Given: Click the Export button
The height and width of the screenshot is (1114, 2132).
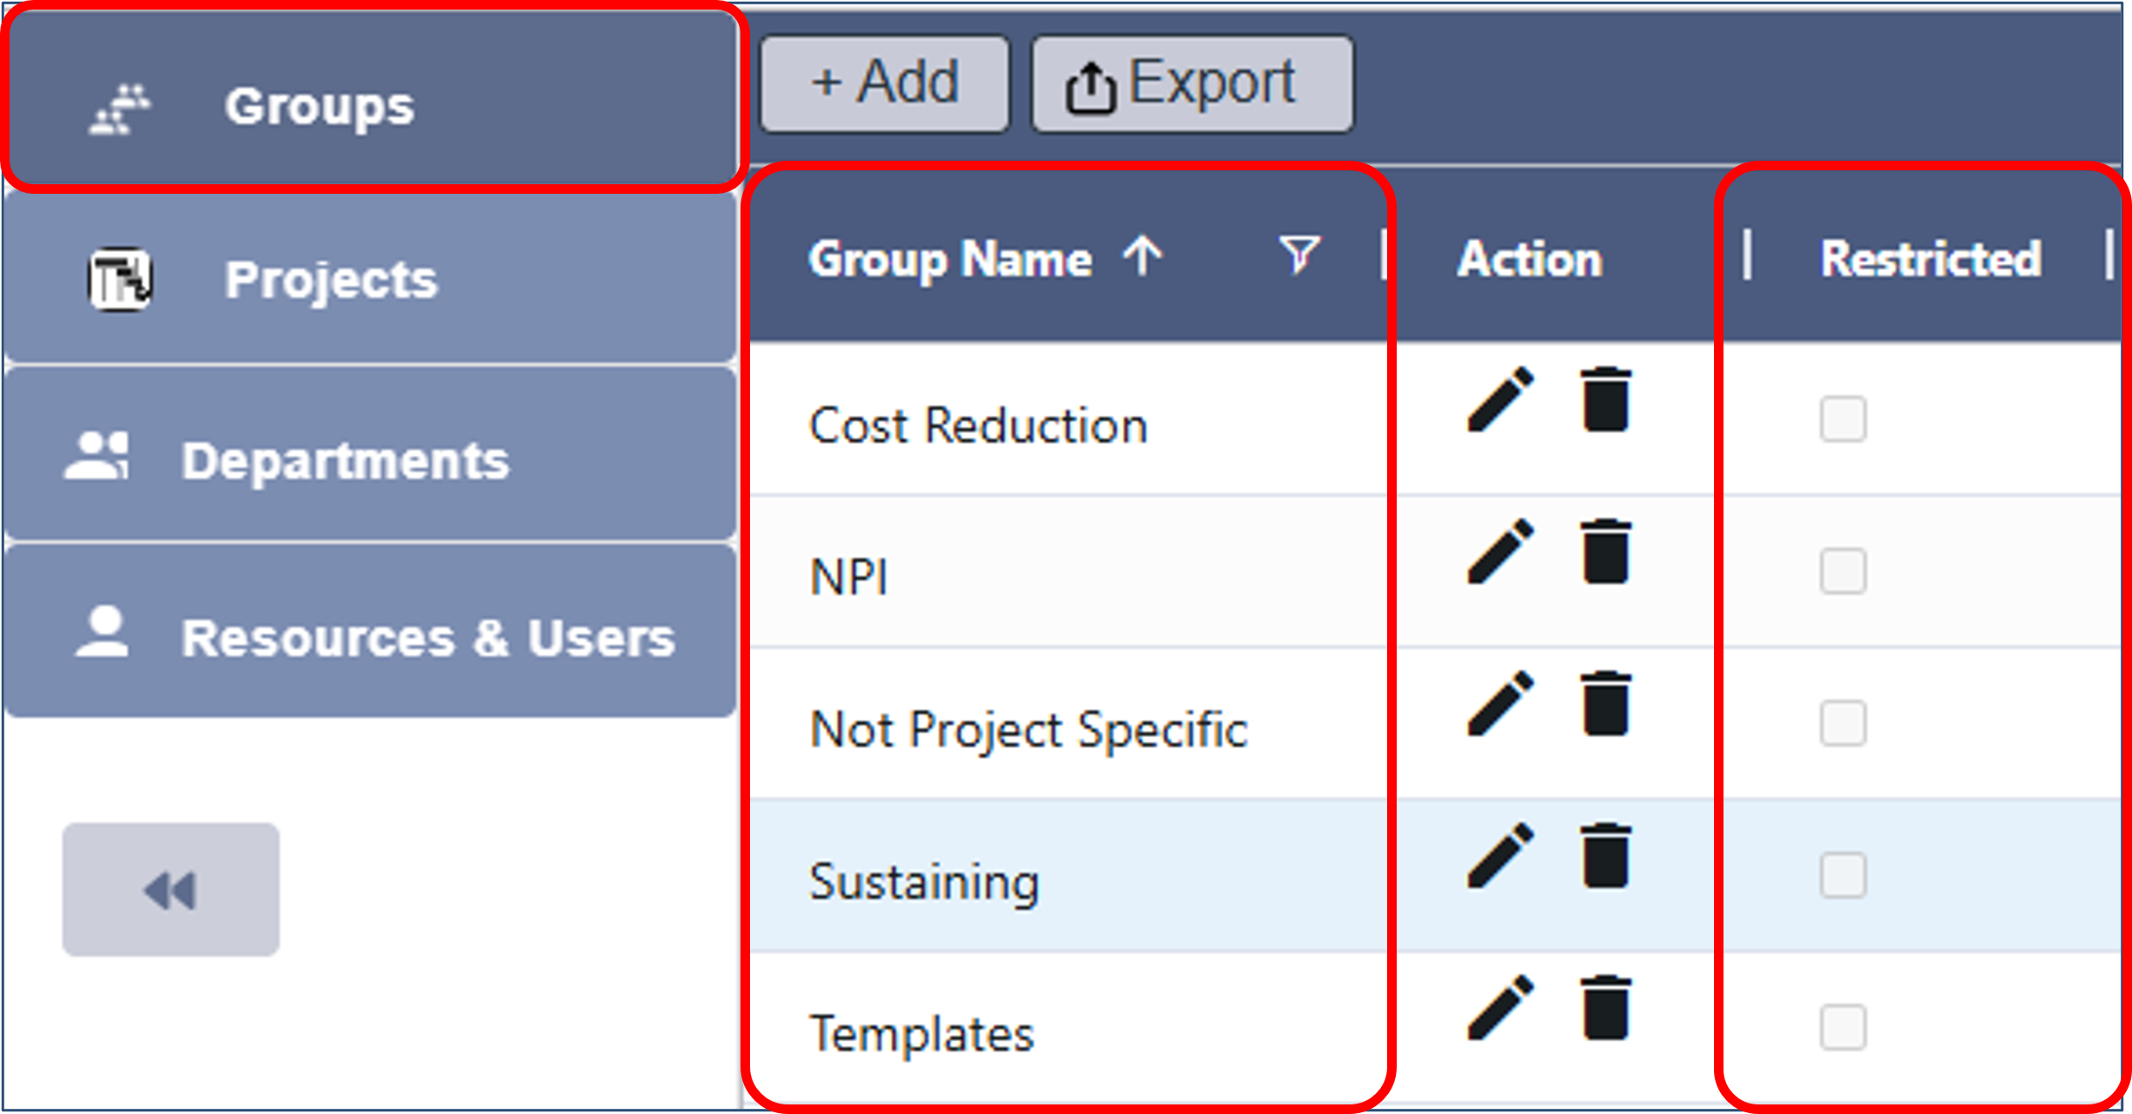Looking at the screenshot, I should coord(1192,84).
